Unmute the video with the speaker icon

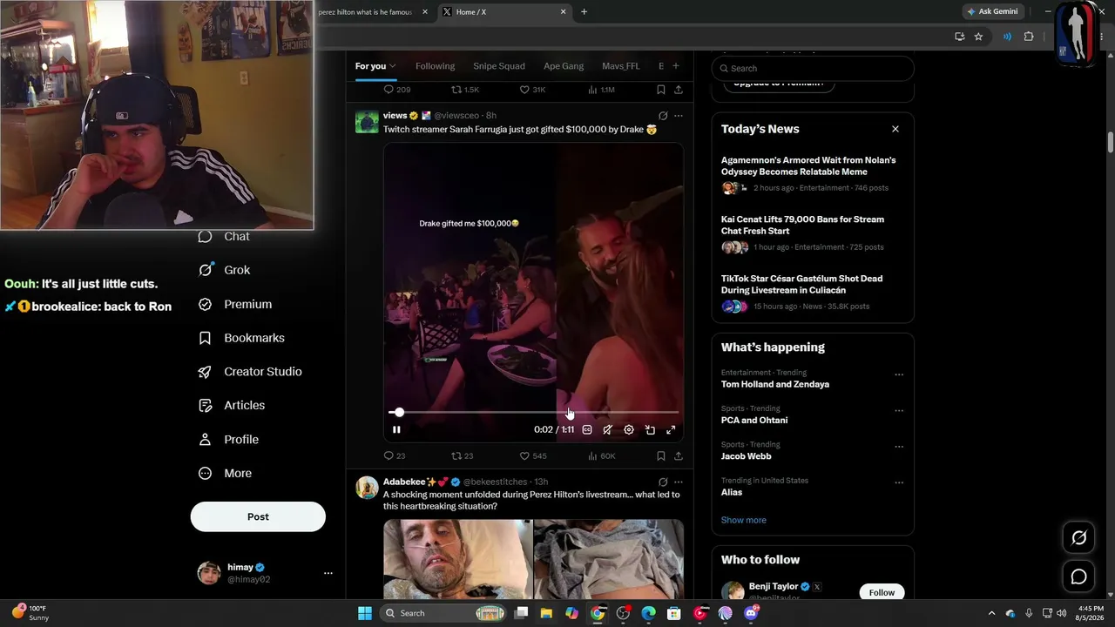(x=608, y=429)
